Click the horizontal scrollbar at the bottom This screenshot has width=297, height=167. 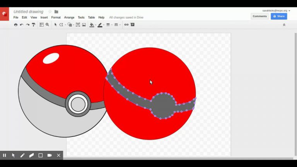pyautogui.click(x=178, y=158)
